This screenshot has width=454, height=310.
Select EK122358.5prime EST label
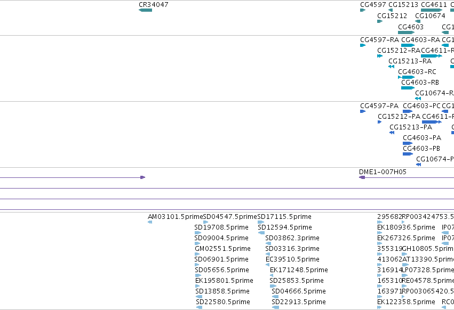pyautogui.click(x=406, y=302)
